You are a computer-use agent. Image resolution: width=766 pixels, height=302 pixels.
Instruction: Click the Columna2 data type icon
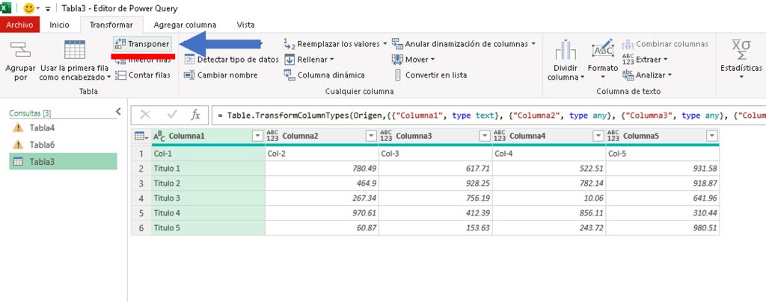pyautogui.click(x=272, y=136)
